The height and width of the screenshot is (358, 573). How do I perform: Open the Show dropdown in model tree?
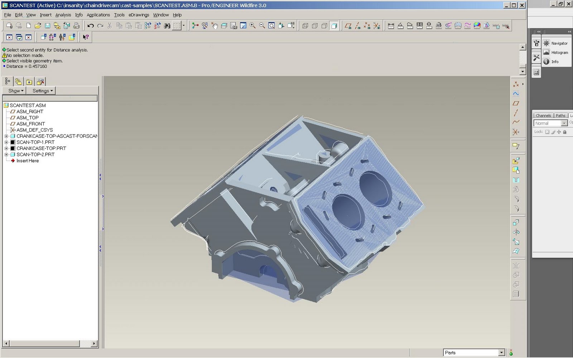coord(14,91)
